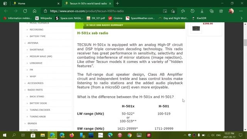The image size is (247, 139).
Task: Open DX_321.pdf bookmark
Action: pyautogui.click(x=96, y=18)
